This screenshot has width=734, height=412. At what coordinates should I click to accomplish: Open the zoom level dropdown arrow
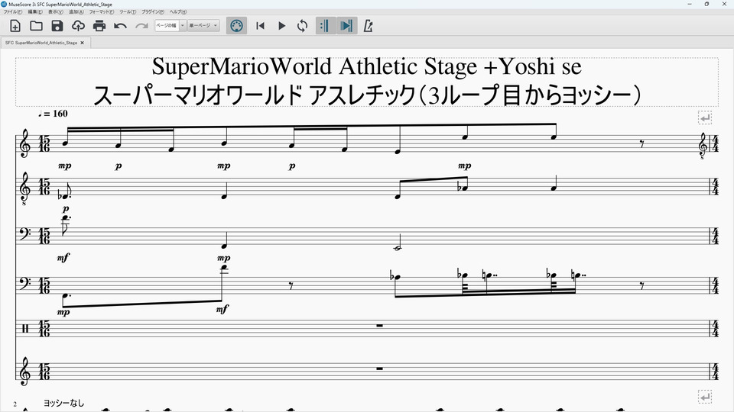tap(183, 25)
